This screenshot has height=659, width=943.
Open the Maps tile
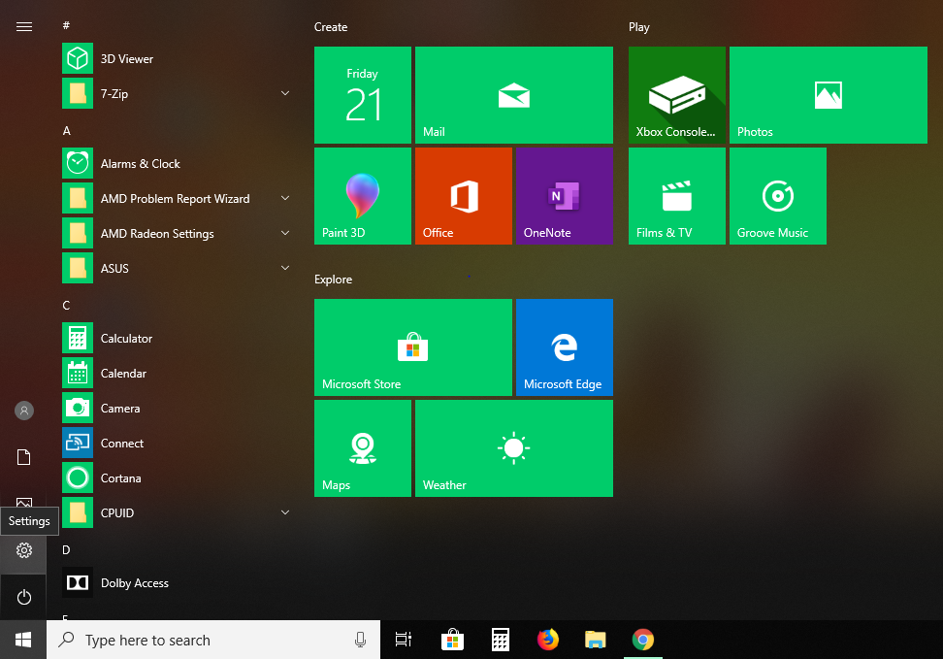click(x=362, y=447)
